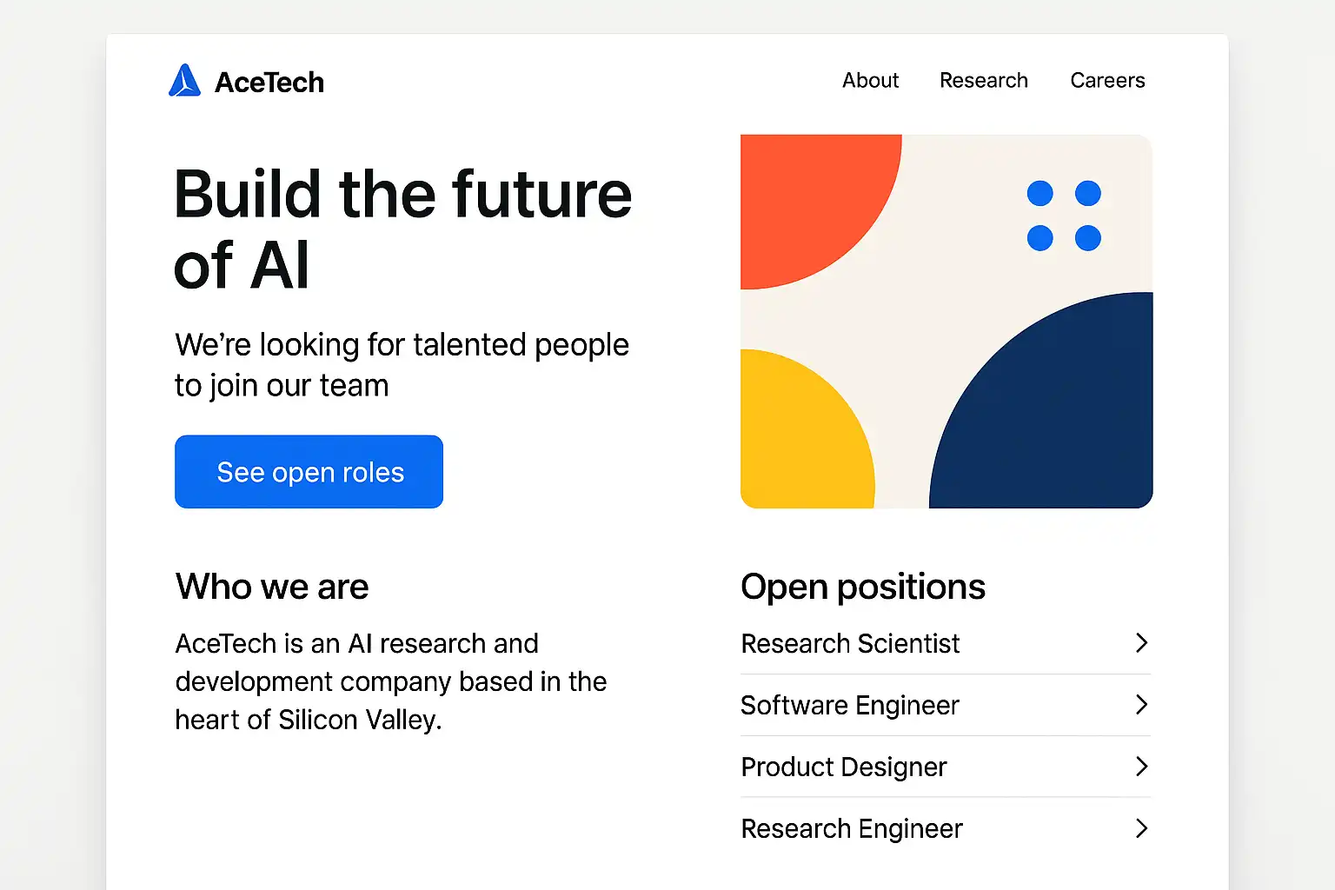The width and height of the screenshot is (1335, 890).
Task: Go to the Research nav link
Action: click(983, 81)
